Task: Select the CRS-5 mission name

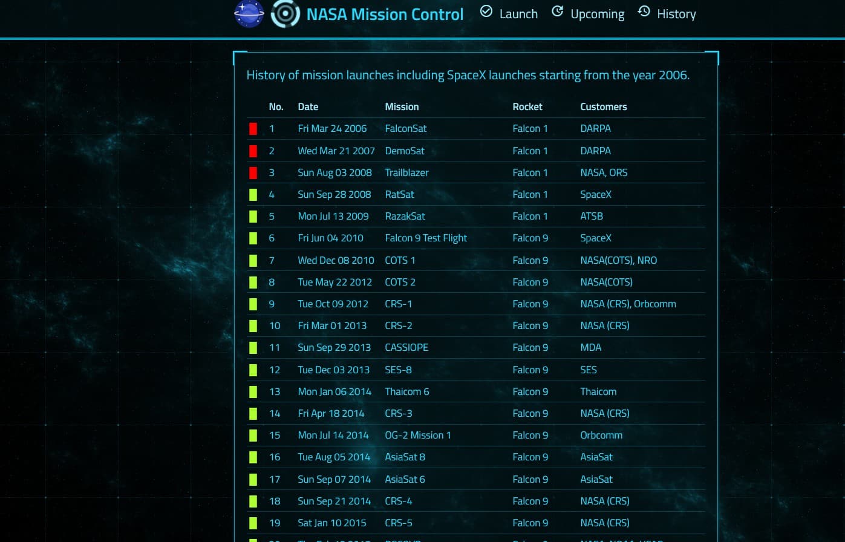Action: (399, 523)
